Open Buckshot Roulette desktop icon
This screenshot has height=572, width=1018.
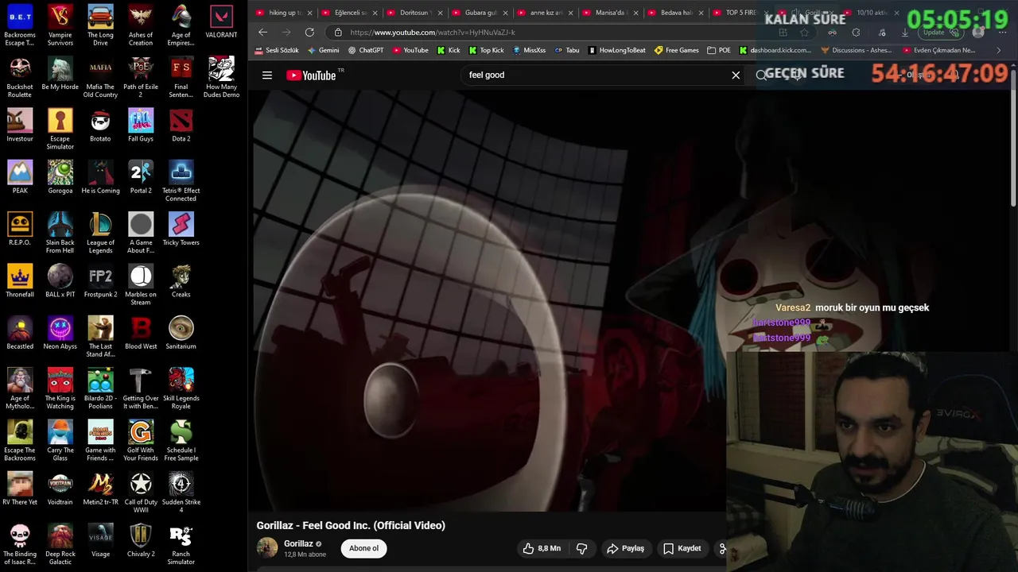point(20,77)
